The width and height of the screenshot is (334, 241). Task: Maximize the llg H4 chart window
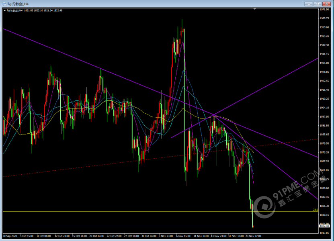tap(318, 3)
